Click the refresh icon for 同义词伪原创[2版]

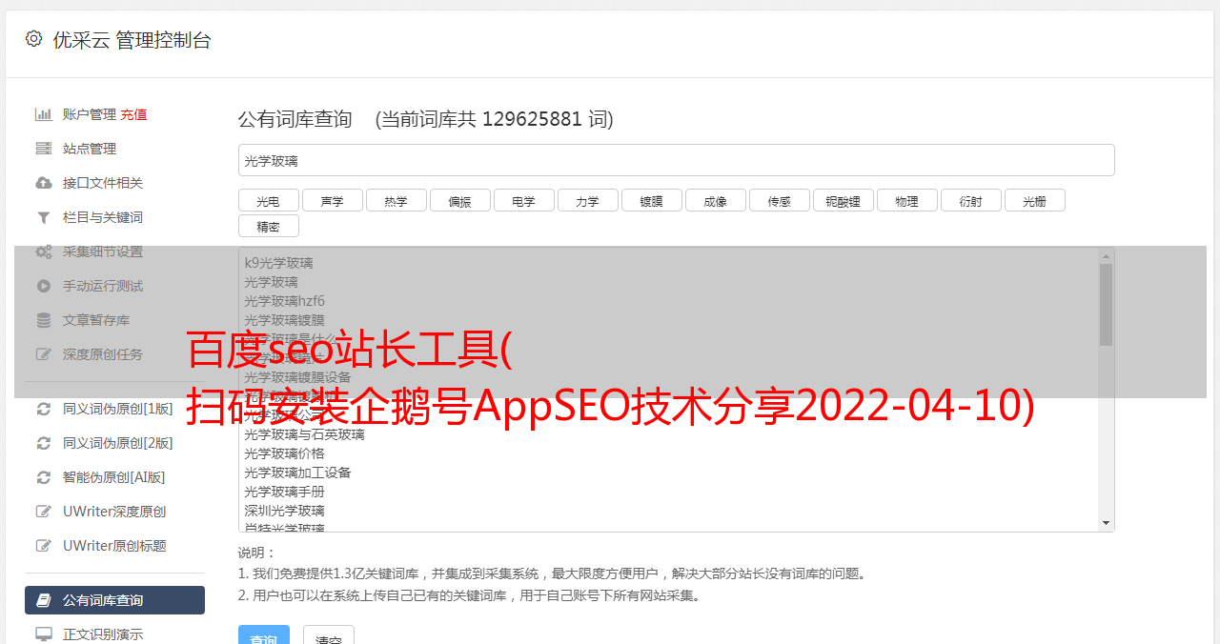(44, 443)
